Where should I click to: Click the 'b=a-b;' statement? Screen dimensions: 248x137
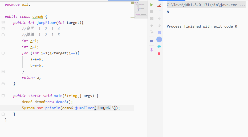[x=36, y=65]
